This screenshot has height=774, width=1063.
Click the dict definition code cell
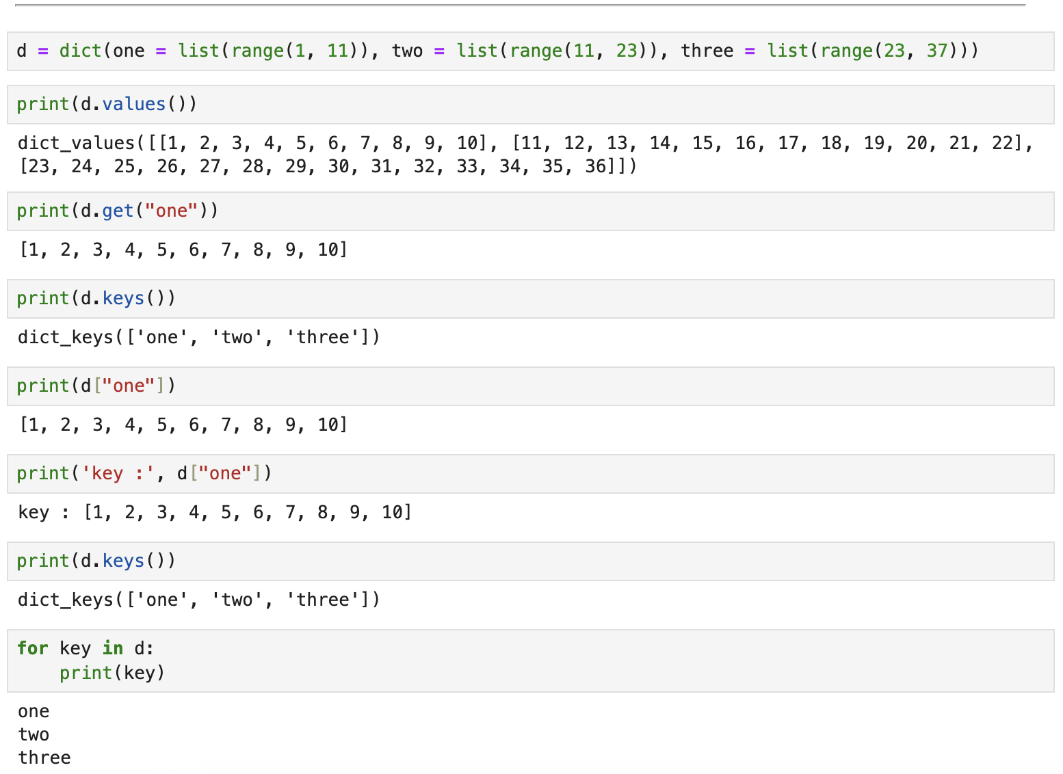531,51
